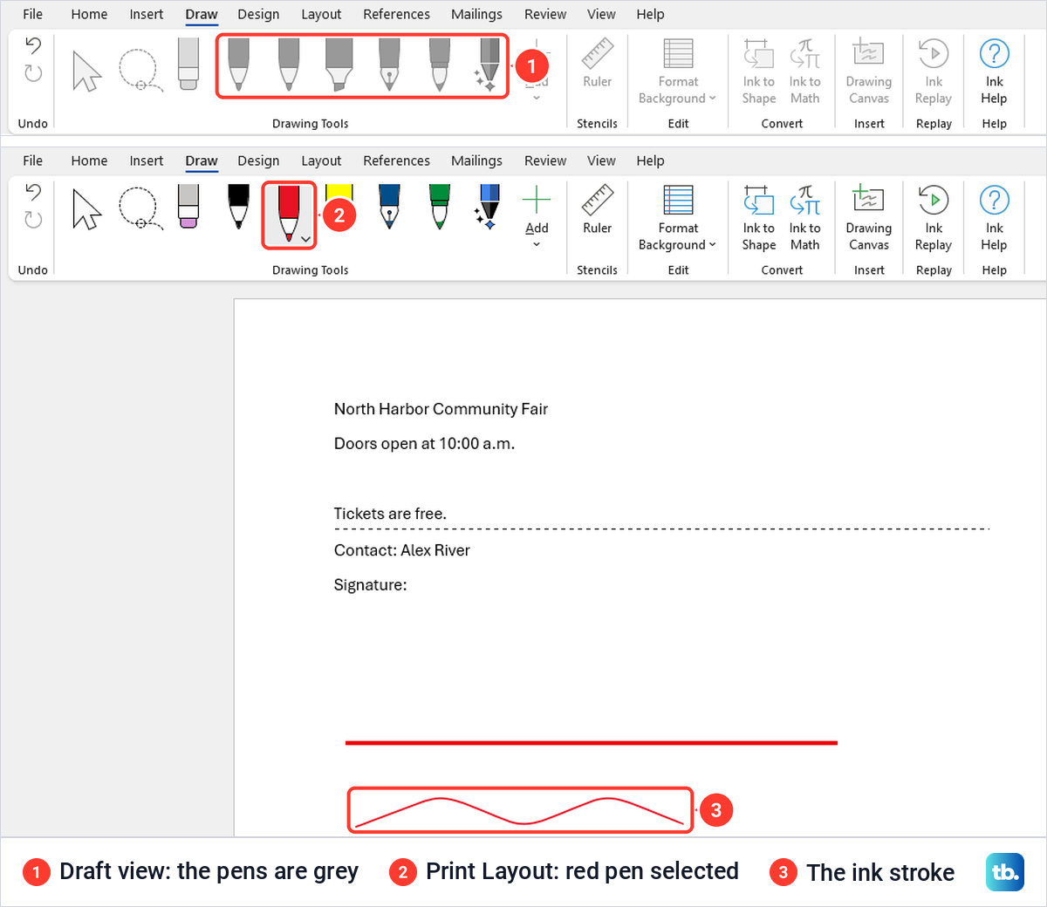Click the greyed Ruler in the Draft ribbon
Image resolution: width=1047 pixels, height=907 pixels.
coord(597,64)
